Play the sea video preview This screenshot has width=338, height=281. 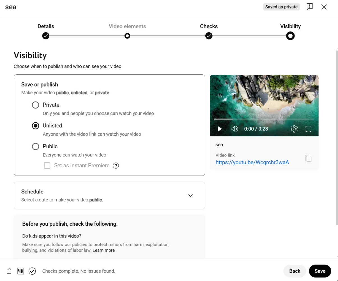click(220, 129)
